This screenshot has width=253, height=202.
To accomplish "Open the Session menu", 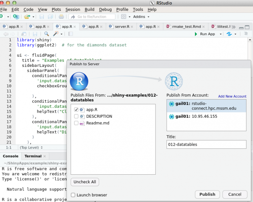I will (72, 10).
